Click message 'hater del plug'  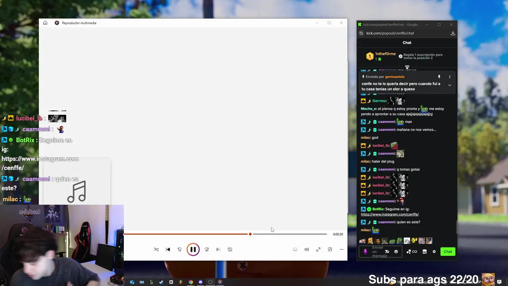[383, 161]
